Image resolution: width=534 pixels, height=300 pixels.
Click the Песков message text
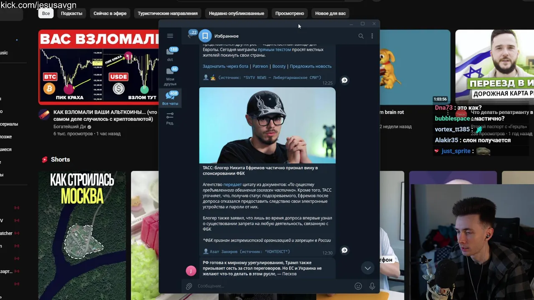click(x=262, y=268)
